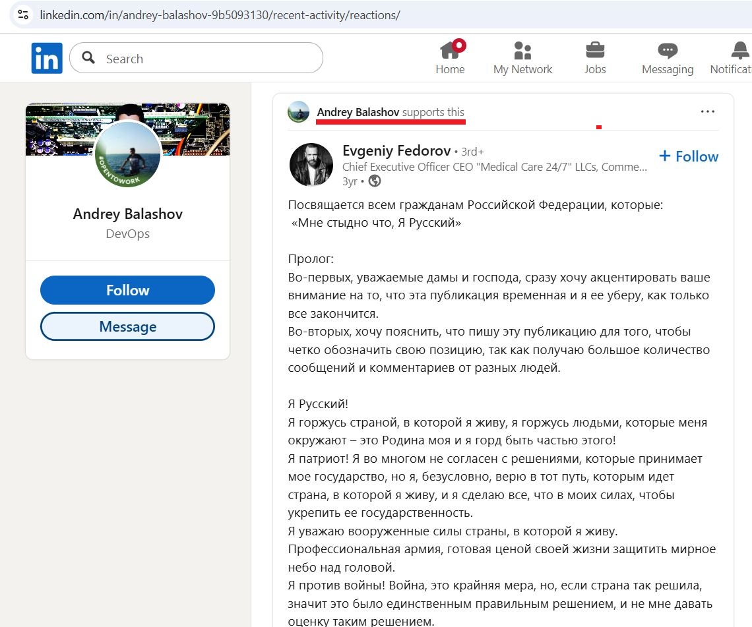The width and height of the screenshot is (752, 627).
Task: Open the post options three-dot menu
Action: coord(707,111)
